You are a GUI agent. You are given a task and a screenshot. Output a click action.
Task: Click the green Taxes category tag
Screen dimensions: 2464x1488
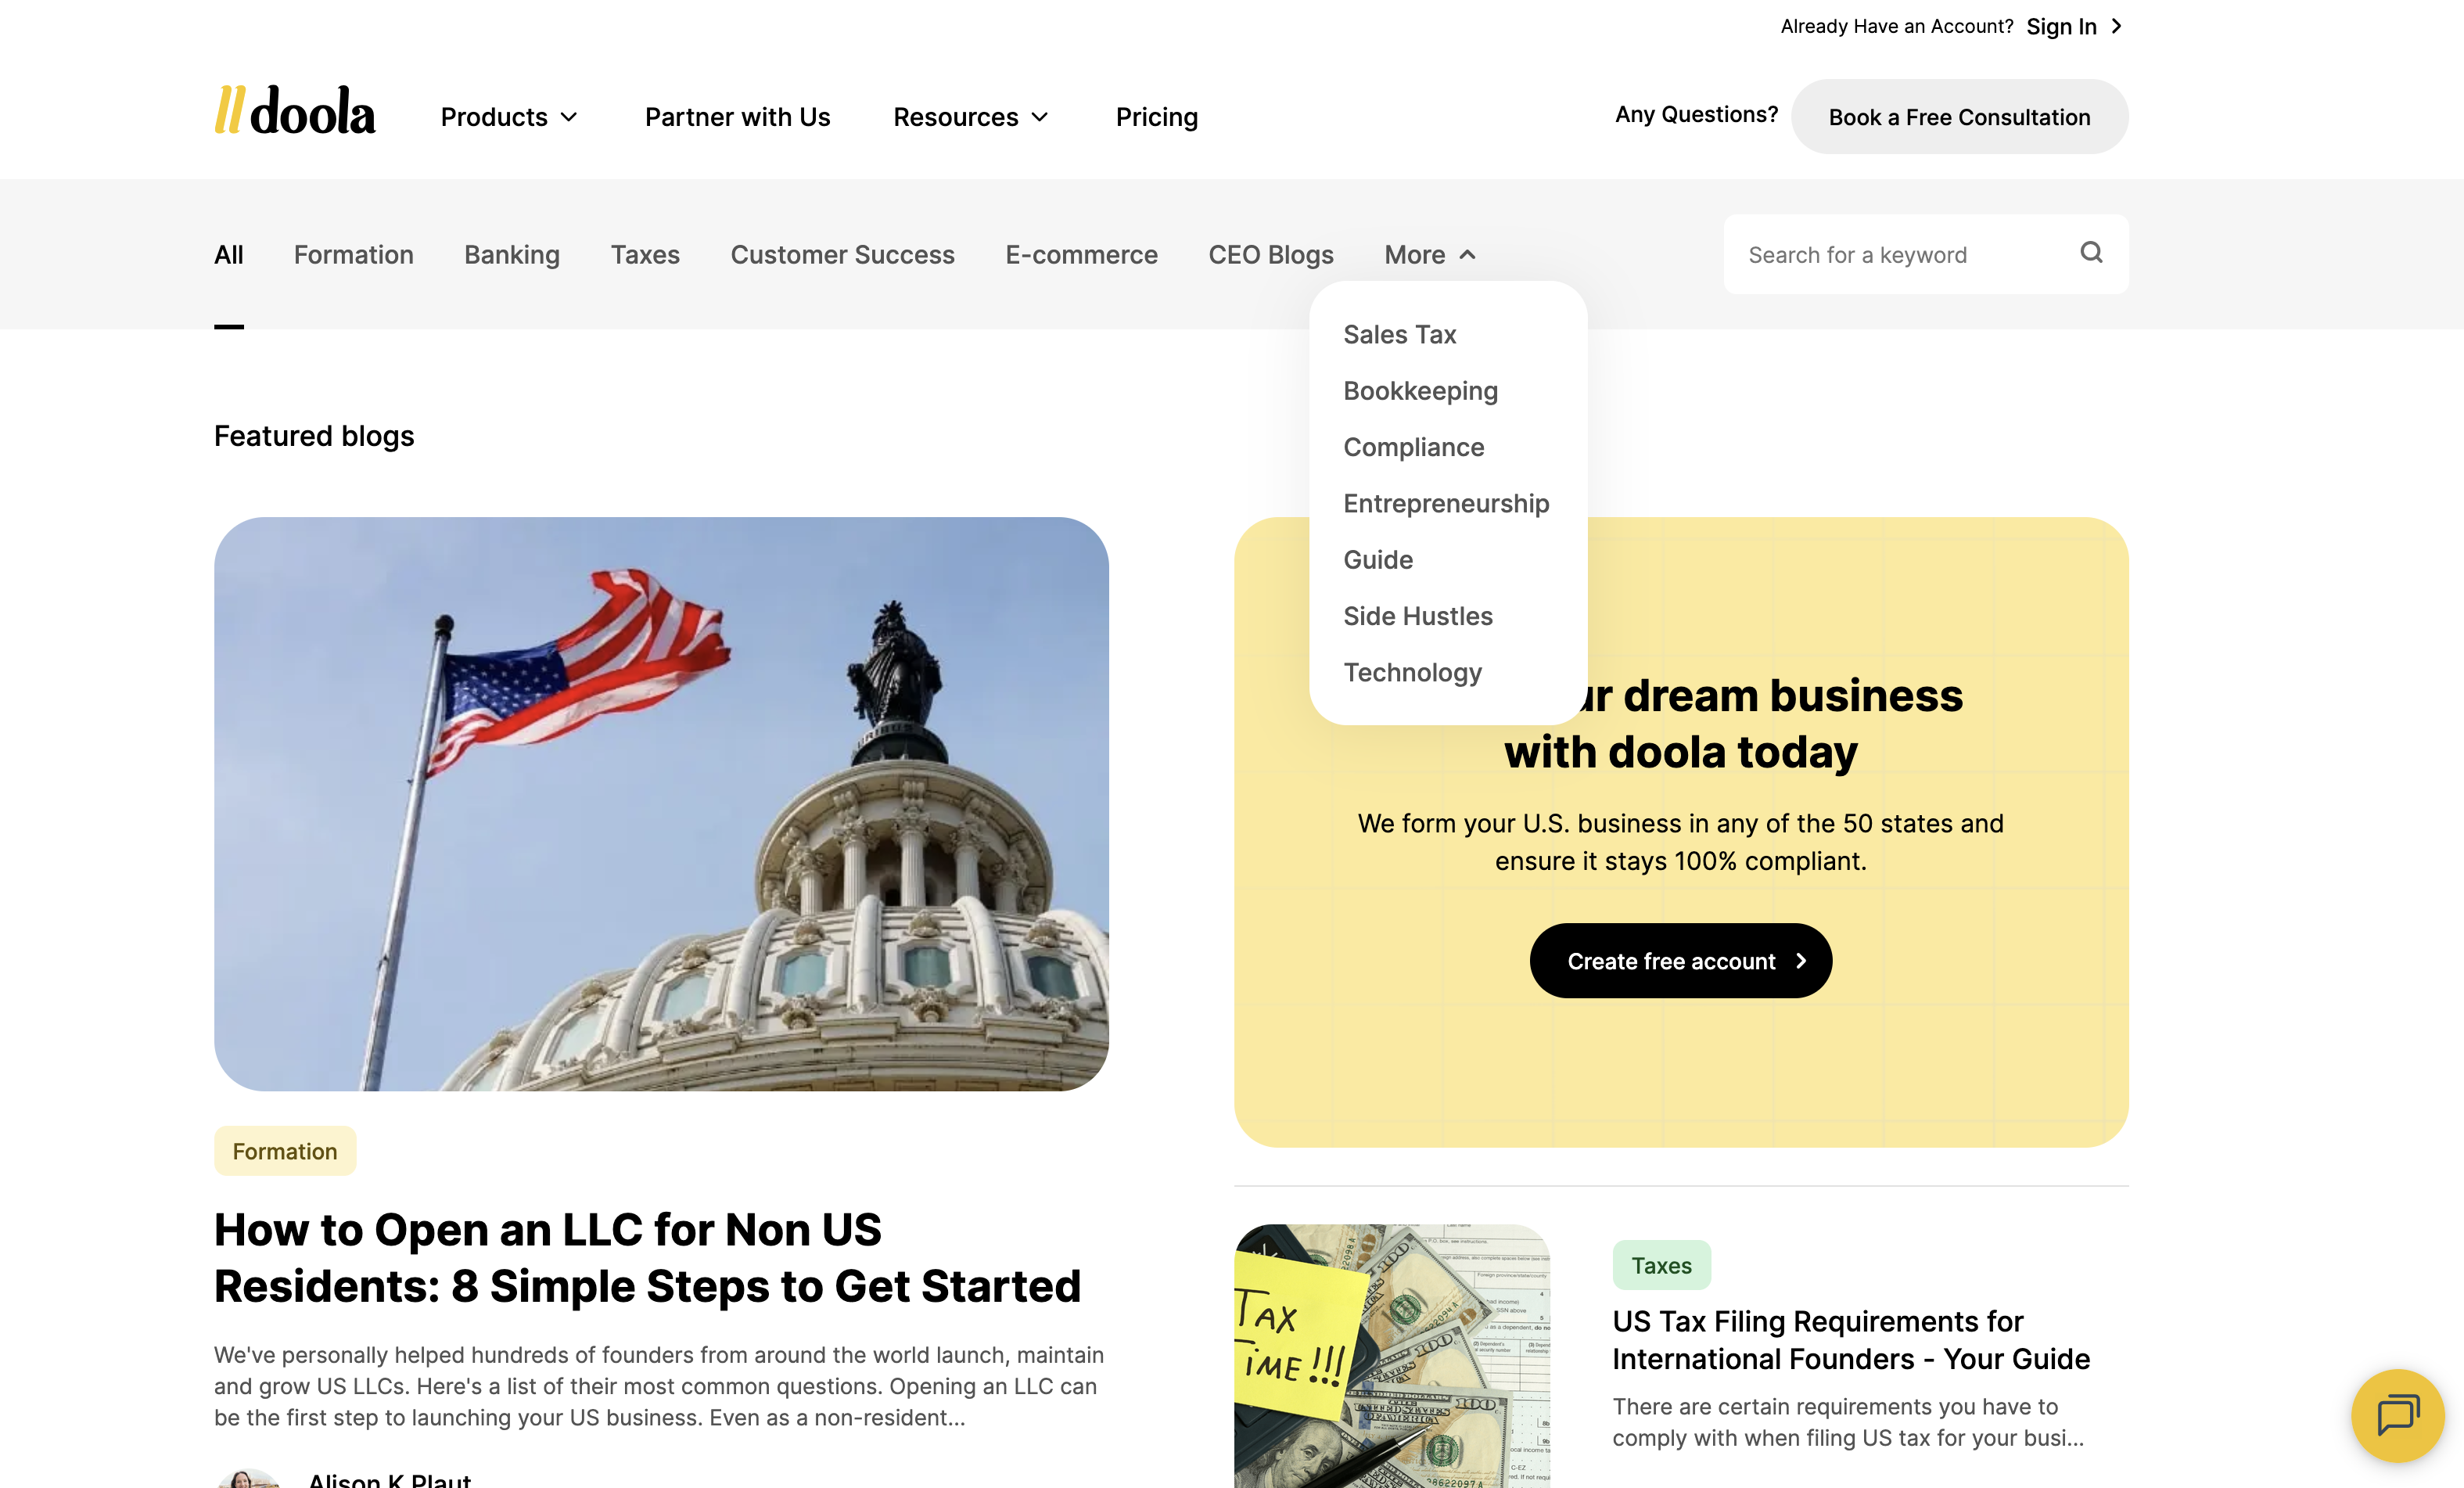(x=1661, y=1266)
